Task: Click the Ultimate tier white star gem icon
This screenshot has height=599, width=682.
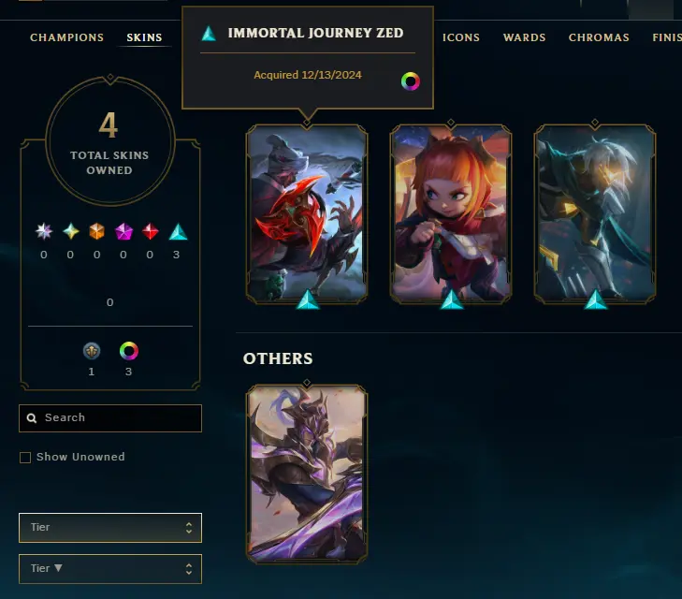Action: pyautogui.click(x=44, y=231)
